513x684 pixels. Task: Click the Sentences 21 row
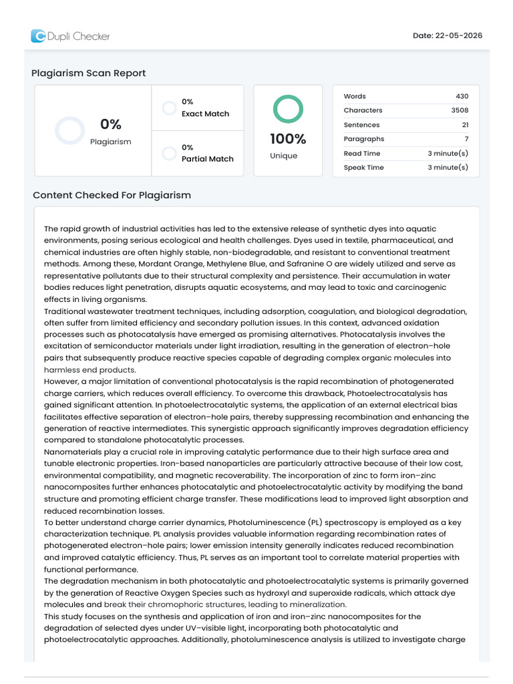[x=405, y=125]
